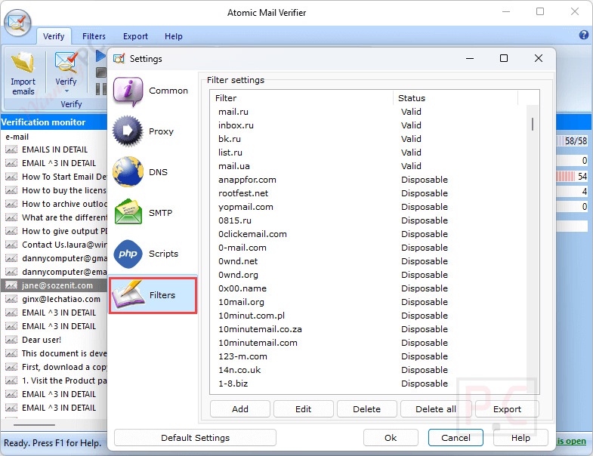This screenshot has height=456, width=593.
Task: Open the PHP Scripts icon
Action: (128, 254)
